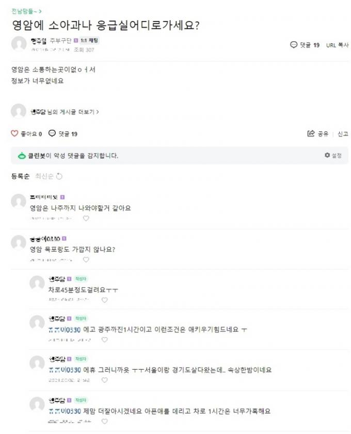Open the comment bubble icon beside 댓글 19 at top
351x434 pixels.
coord(293,44)
